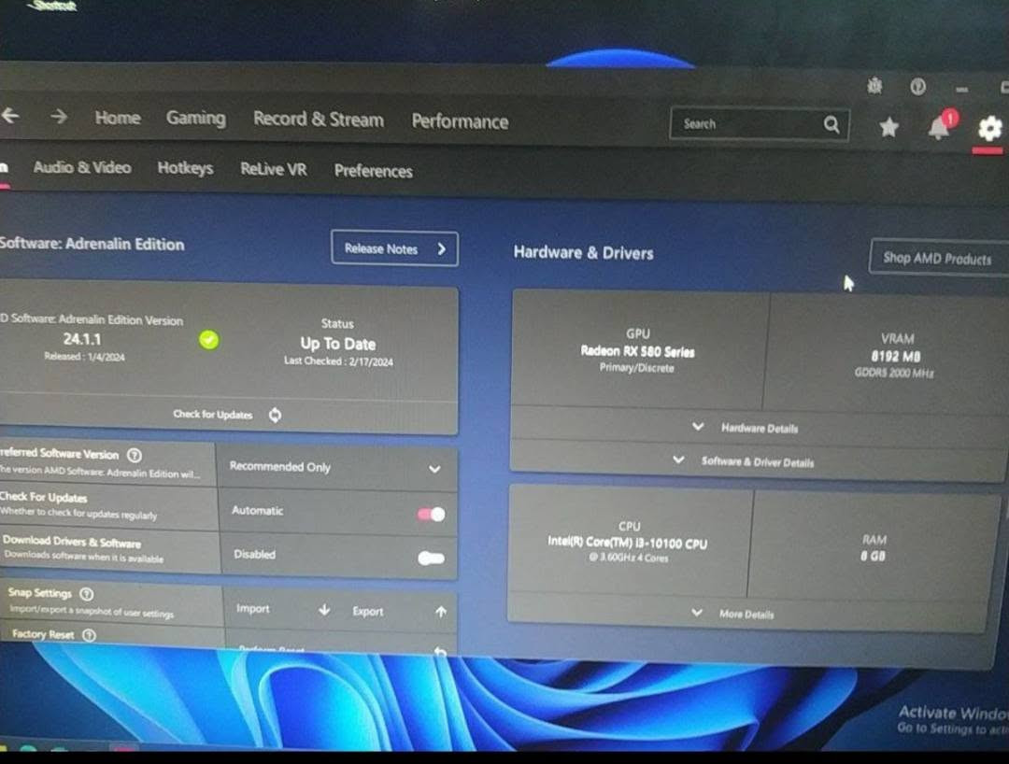This screenshot has width=1009, height=764.
Task: Open the Performance tab
Action: [460, 121]
